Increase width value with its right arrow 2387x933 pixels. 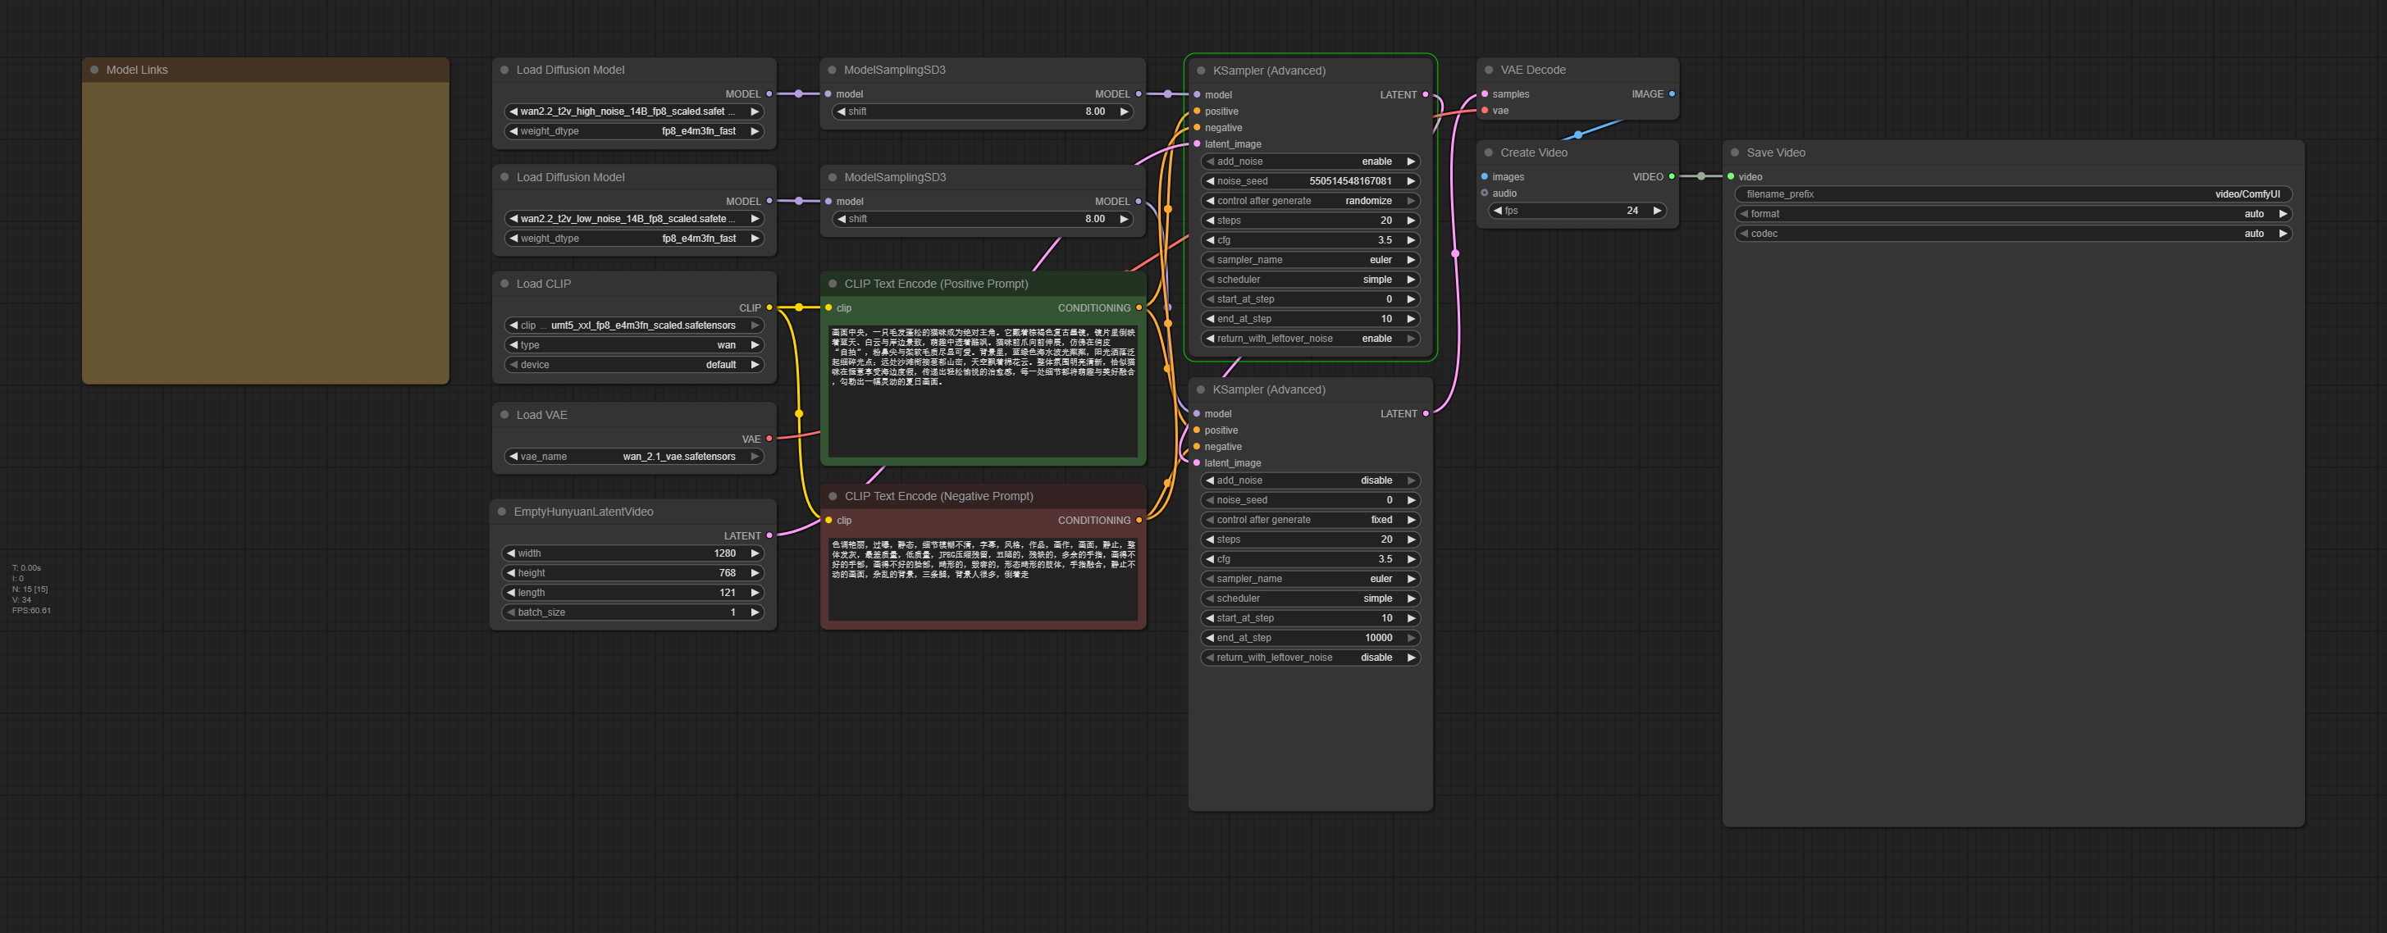coord(755,553)
